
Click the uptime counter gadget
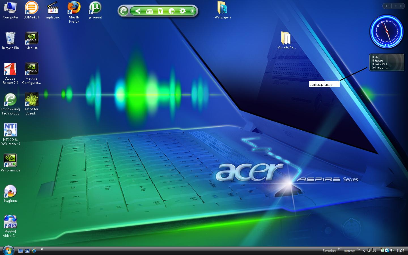point(386,62)
